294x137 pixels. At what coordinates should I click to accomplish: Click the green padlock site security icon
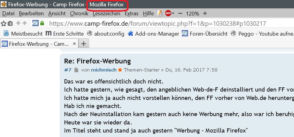click(42, 23)
